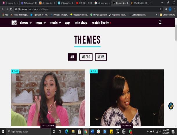Open DevTube bookmark

59,15
